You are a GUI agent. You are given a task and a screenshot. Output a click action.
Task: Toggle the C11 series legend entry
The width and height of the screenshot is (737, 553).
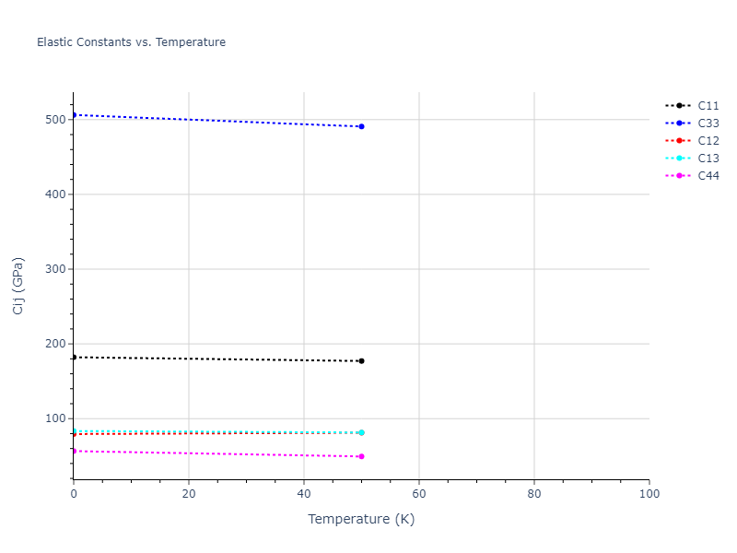708,106
